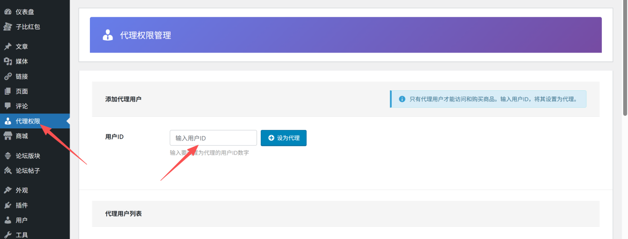Screen dimensions: 628x239
Task: Click the pages icon beside 页面
Action: 8,91
